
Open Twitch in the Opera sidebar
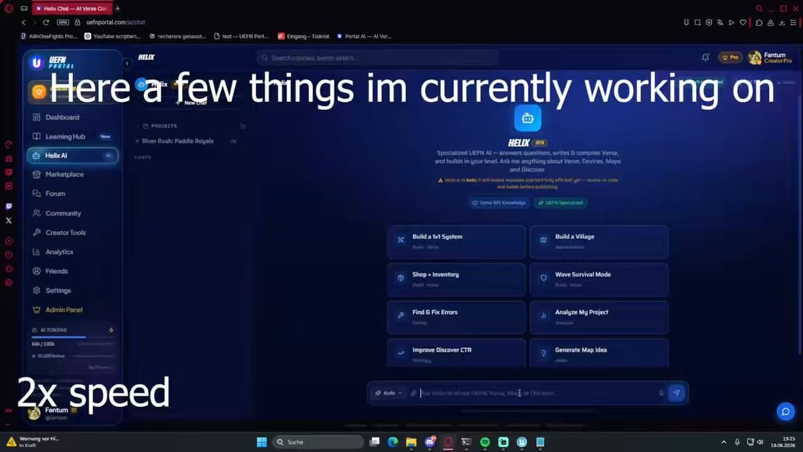(x=9, y=206)
